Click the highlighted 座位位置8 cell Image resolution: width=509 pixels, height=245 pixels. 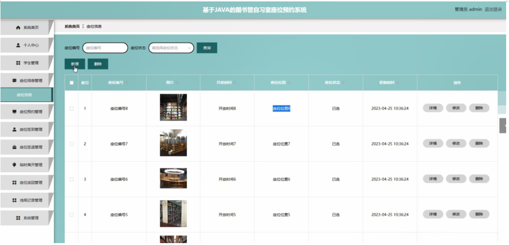(x=282, y=108)
